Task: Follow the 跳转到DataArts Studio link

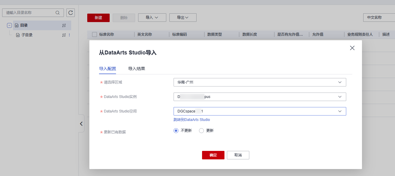Action: tap(192, 120)
